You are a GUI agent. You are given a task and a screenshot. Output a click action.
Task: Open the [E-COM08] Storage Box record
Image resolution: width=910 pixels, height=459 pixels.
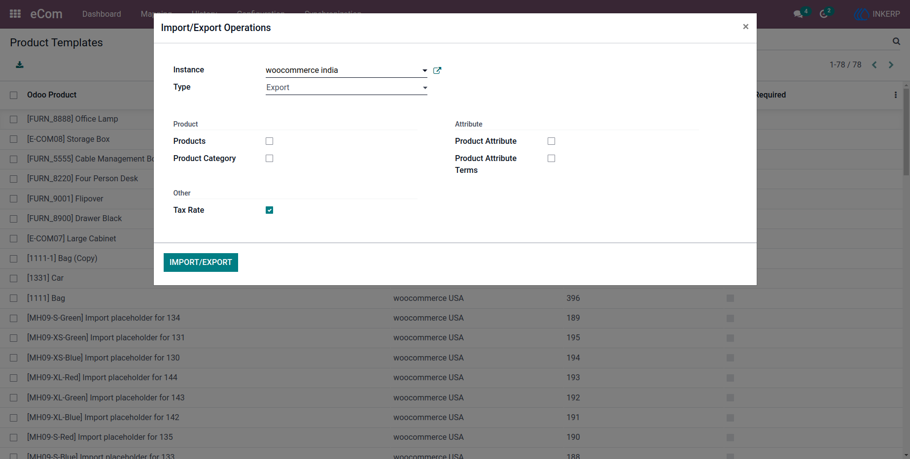pyautogui.click(x=69, y=139)
